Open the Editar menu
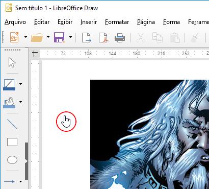209x189 pixels. 42,22
